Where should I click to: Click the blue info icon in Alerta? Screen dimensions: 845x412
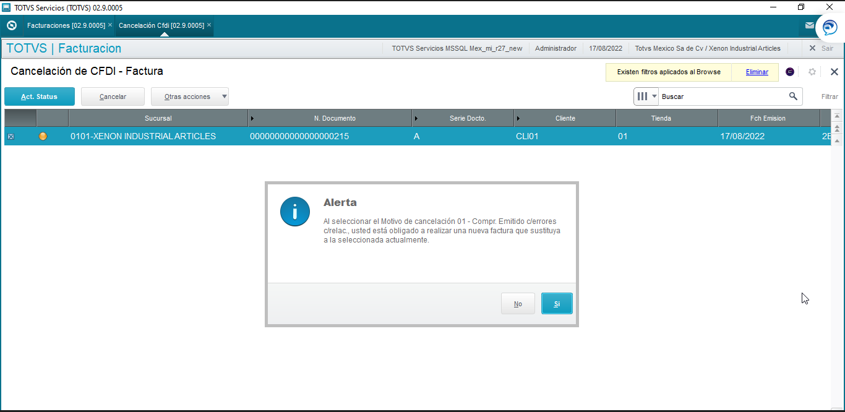click(x=295, y=212)
